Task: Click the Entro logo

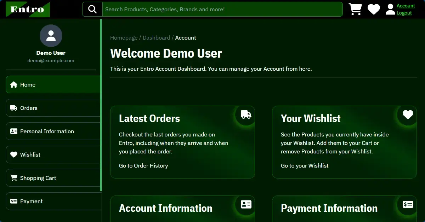Action: pyautogui.click(x=28, y=9)
